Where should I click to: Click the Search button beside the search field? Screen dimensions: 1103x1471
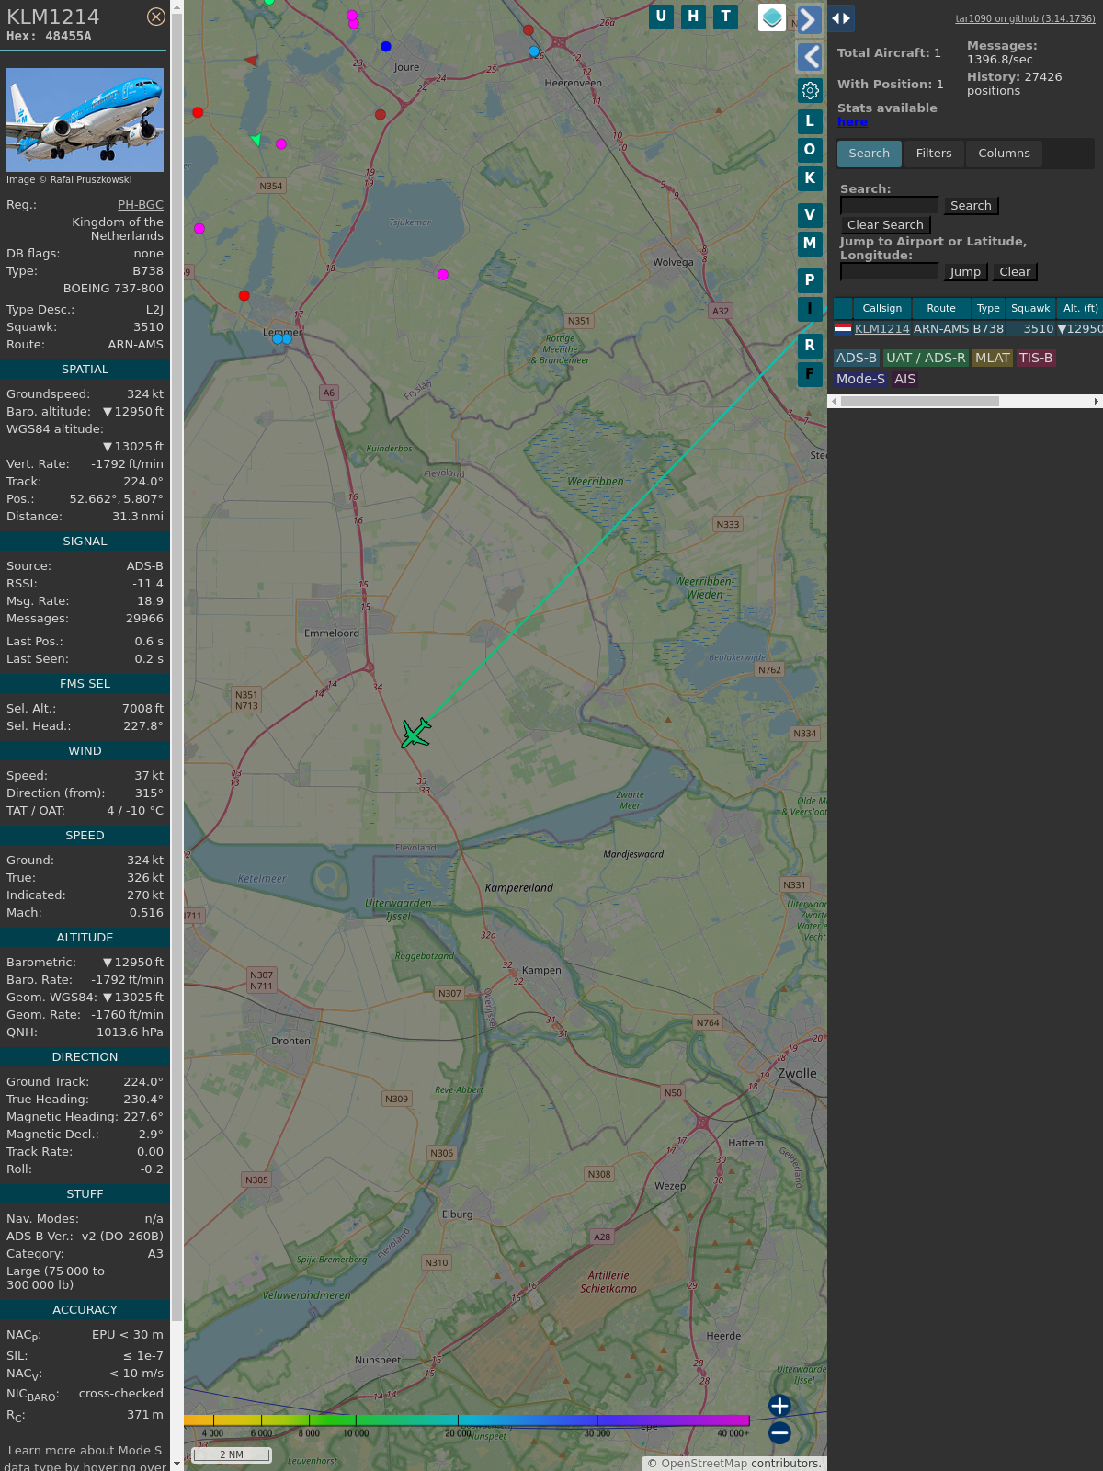[x=971, y=206]
